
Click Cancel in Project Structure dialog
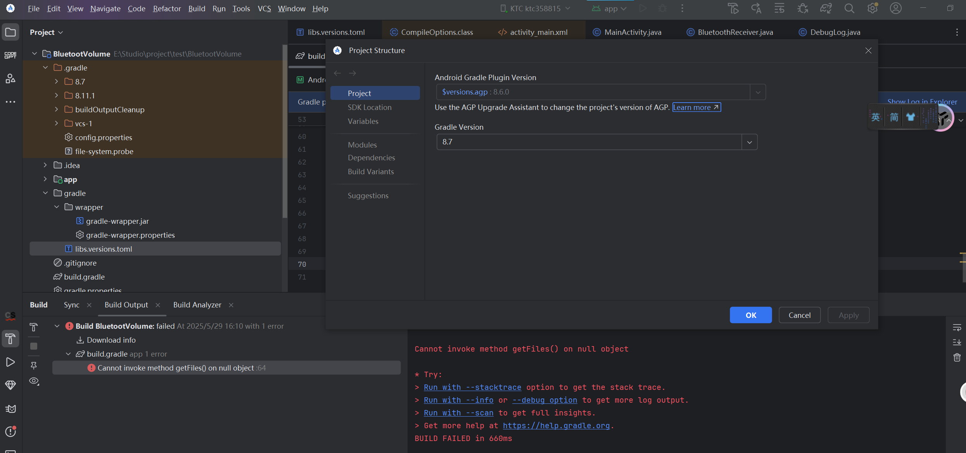pos(800,315)
